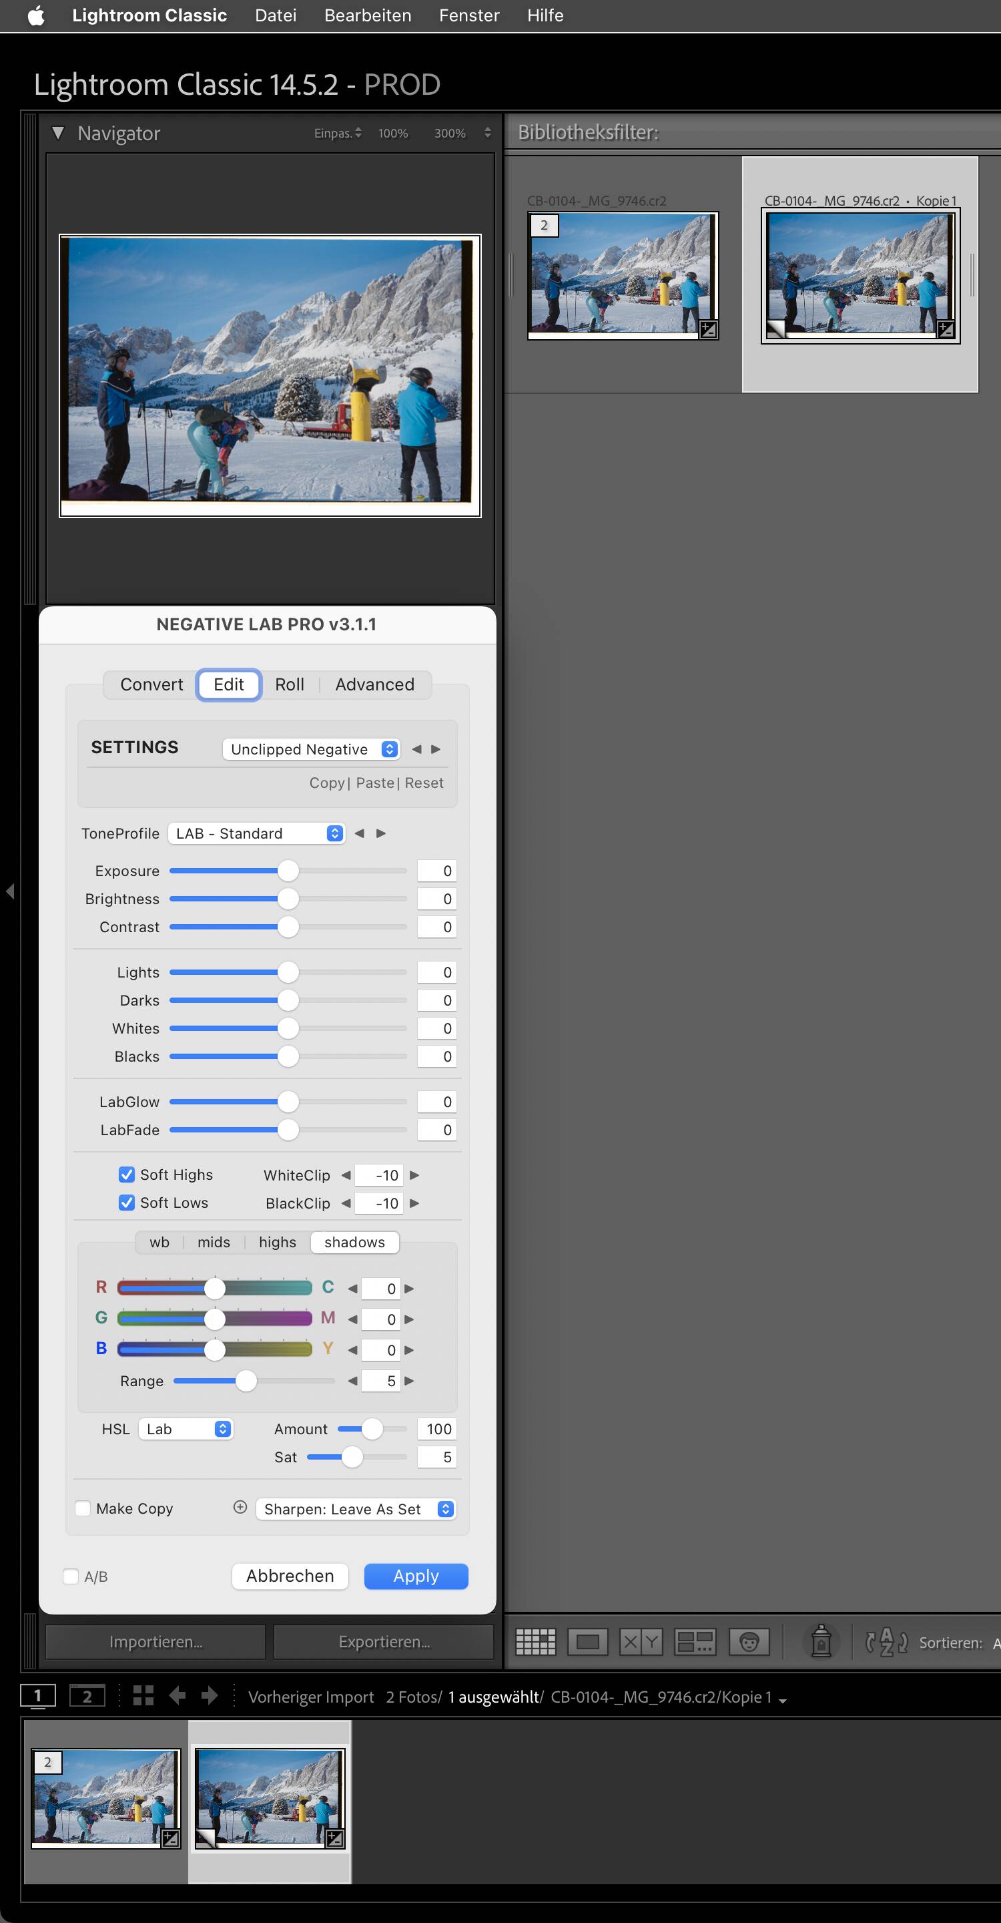Go to previous settings preset arrow
The image size is (1001, 1923).
(416, 749)
